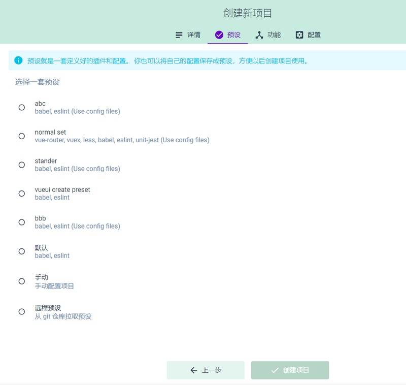The height and width of the screenshot is (385, 406).
Task: Open the 预设 tab
Action: pos(227,35)
